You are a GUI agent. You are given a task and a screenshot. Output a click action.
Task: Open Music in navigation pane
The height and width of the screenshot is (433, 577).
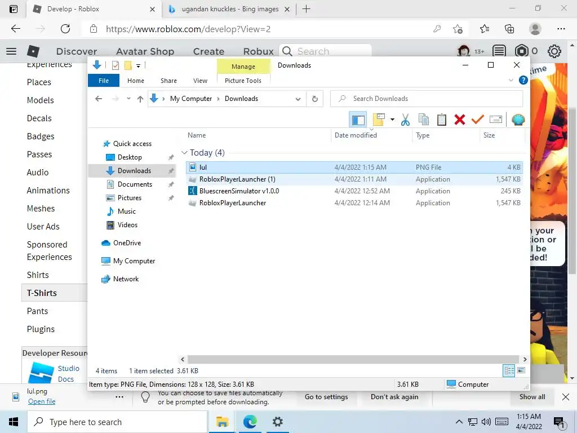[x=127, y=211]
